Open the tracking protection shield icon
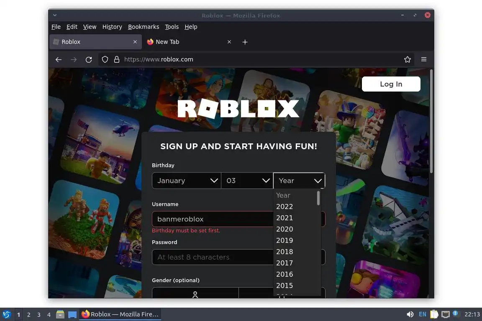The image size is (482, 321). [x=105, y=59]
